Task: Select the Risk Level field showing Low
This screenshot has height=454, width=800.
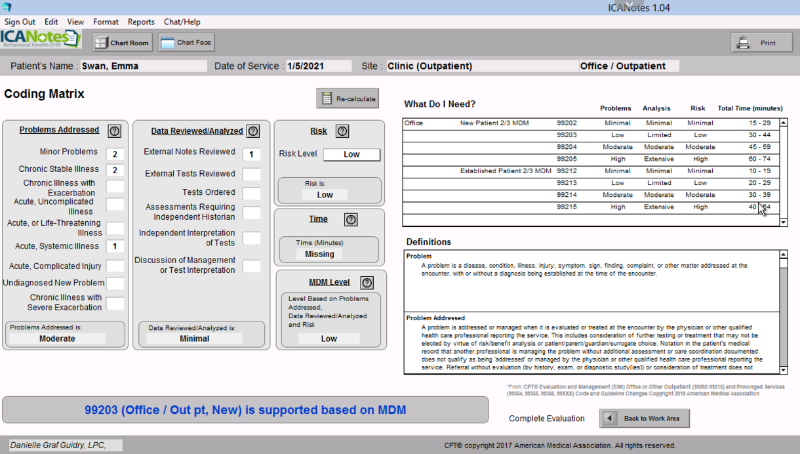Action: tap(351, 154)
